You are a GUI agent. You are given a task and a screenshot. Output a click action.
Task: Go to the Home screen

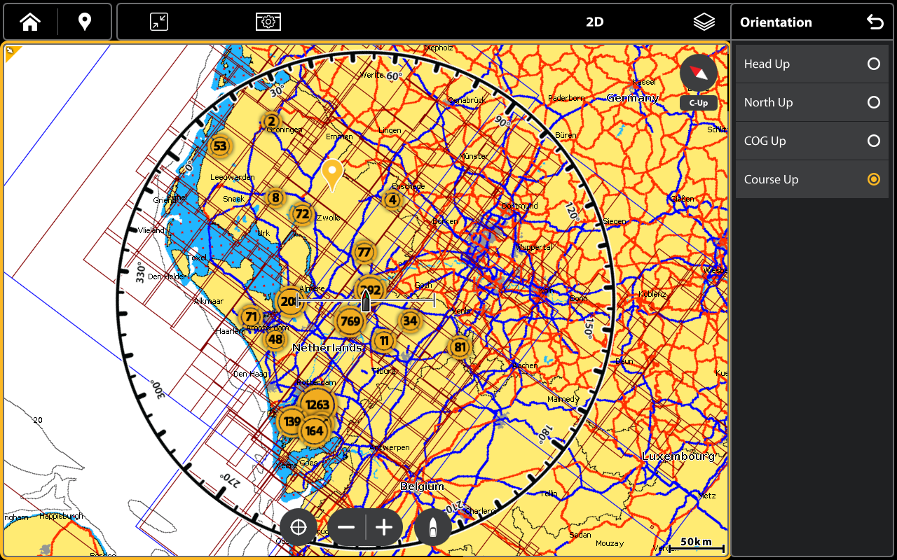(x=30, y=22)
